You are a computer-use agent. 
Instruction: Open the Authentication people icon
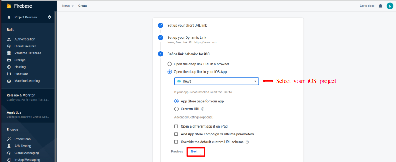click(9, 39)
